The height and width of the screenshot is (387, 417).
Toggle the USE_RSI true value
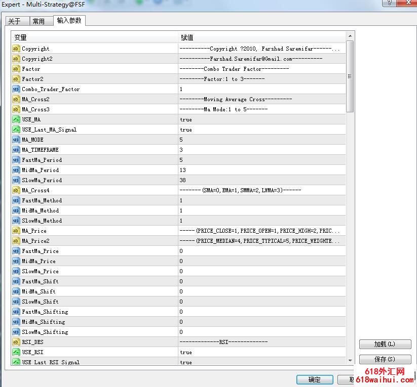pyautogui.click(x=186, y=352)
